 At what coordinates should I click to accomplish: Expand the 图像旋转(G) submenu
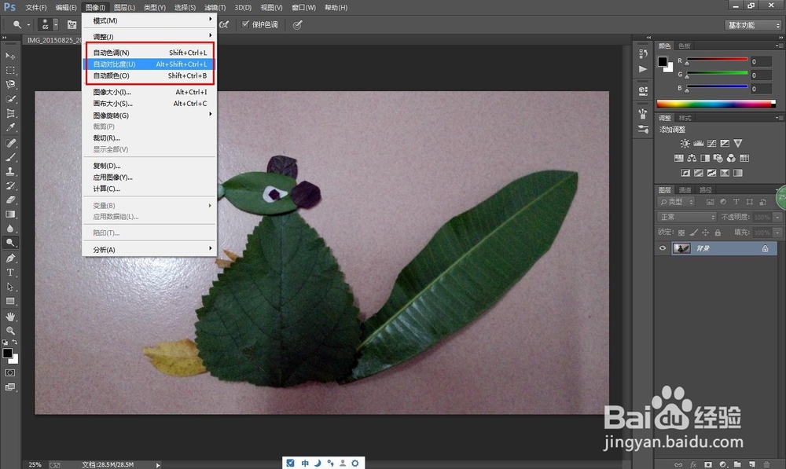coord(149,115)
